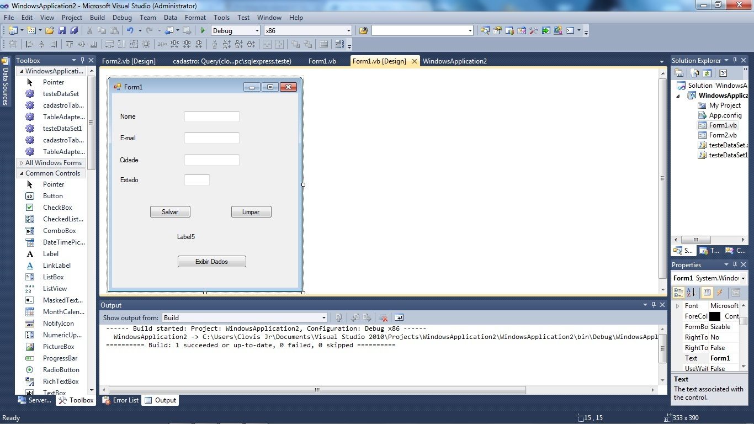
Task: Switch to Form2.vb [Design] tab
Action: [x=129, y=61]
